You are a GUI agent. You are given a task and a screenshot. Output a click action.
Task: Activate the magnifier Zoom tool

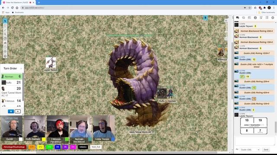[x=5, y=34]
